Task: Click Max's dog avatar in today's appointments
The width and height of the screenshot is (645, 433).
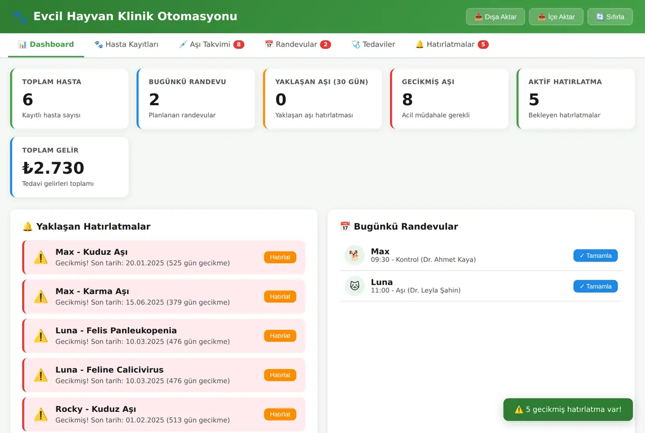Action: point(355,255)
